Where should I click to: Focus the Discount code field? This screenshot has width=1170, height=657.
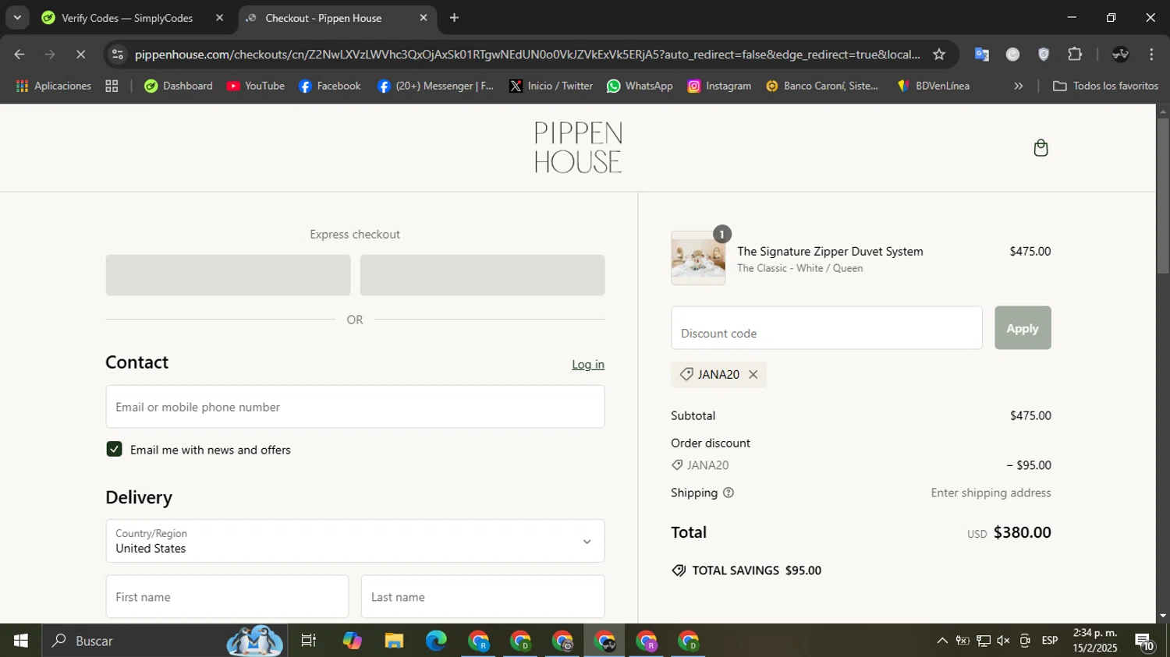pos(827,328)
